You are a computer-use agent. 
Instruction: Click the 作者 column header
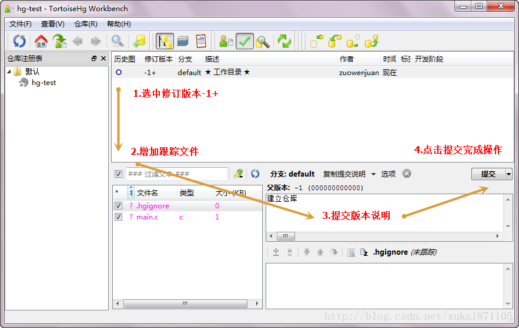[359, 59]
